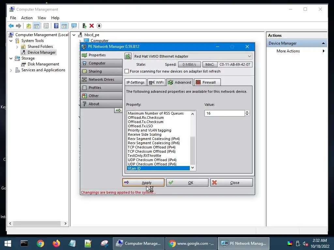Screen dimensions: 334x250
Task: Click the down arrow of property list scrollbar
Action: pos(192,168)
